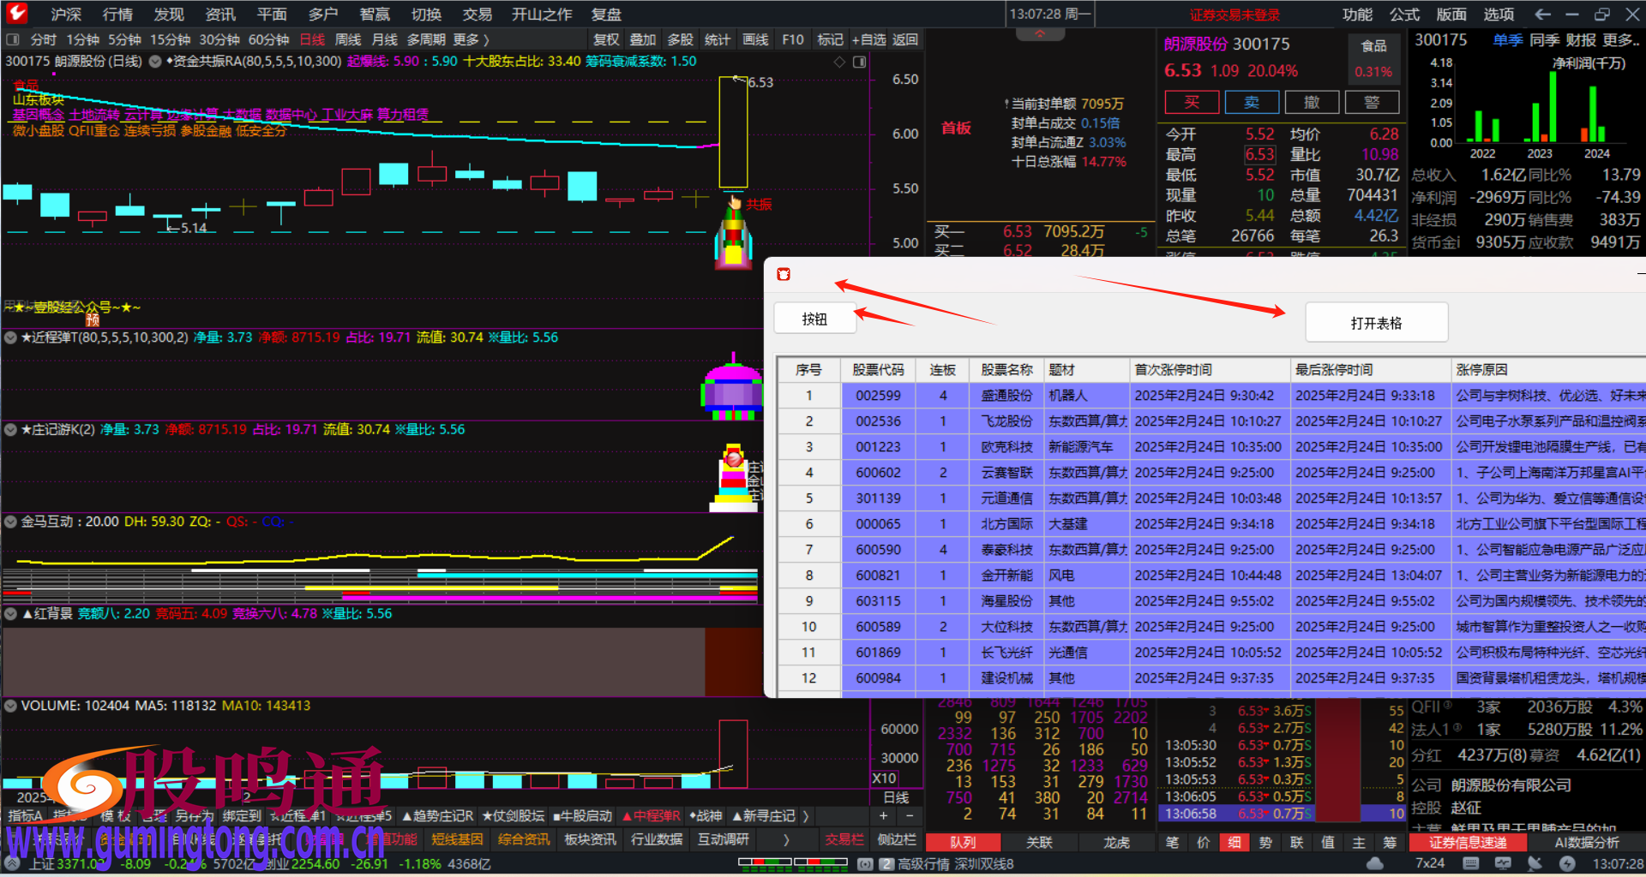
Task: Expand the VOLUME indicator dropdown arrow
Action: pyautogui.click(x=11, y=707)
